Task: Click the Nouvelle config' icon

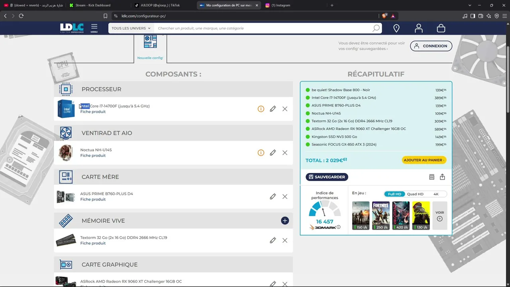Action: [150, 42]
